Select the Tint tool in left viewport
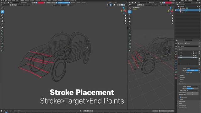The height and width of the screenshot is (113, 201). coord(2,21)
